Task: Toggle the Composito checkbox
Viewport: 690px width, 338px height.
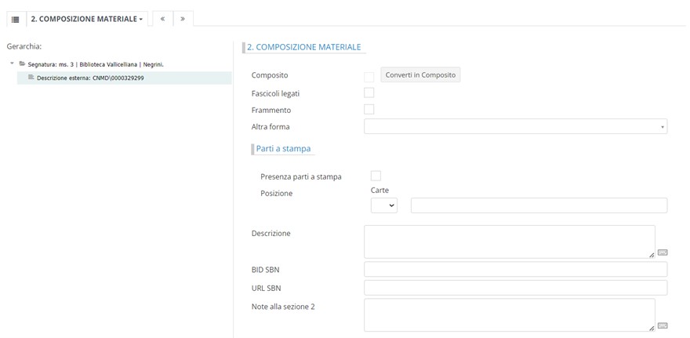Action: 369,76
